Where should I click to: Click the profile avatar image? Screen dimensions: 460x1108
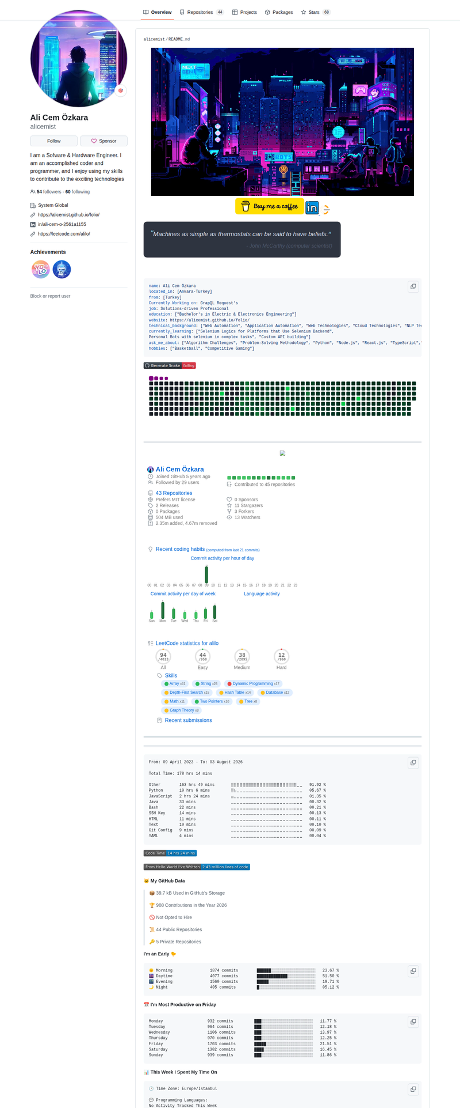click(79, 58)
